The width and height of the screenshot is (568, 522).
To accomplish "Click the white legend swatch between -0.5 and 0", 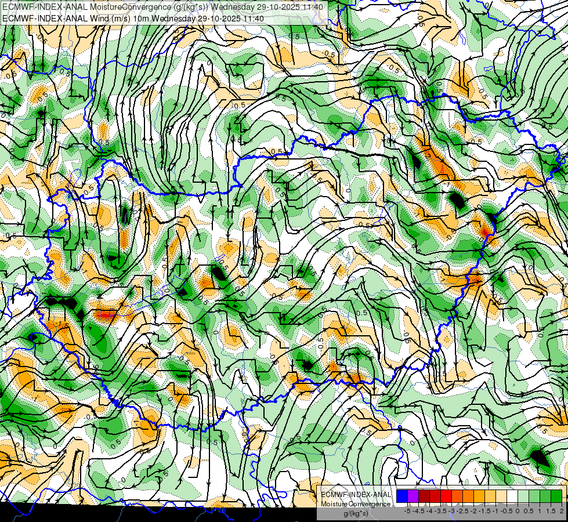I will [512, 496].
